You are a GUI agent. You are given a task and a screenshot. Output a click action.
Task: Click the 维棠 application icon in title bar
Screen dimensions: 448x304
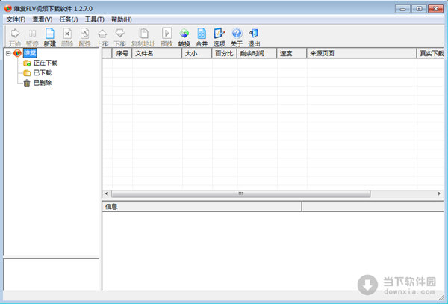click(8, 8)
